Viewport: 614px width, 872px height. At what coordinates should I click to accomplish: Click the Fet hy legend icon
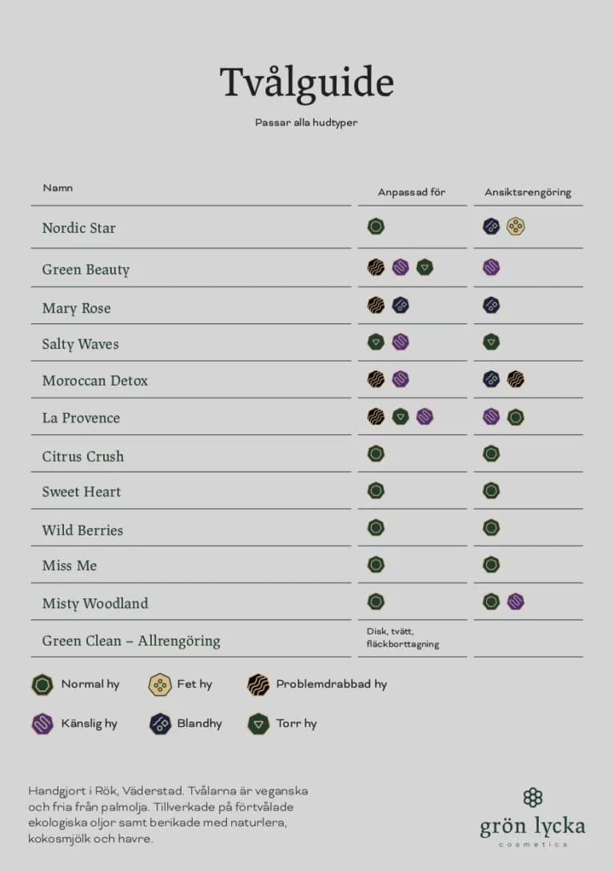pos(160,684)
